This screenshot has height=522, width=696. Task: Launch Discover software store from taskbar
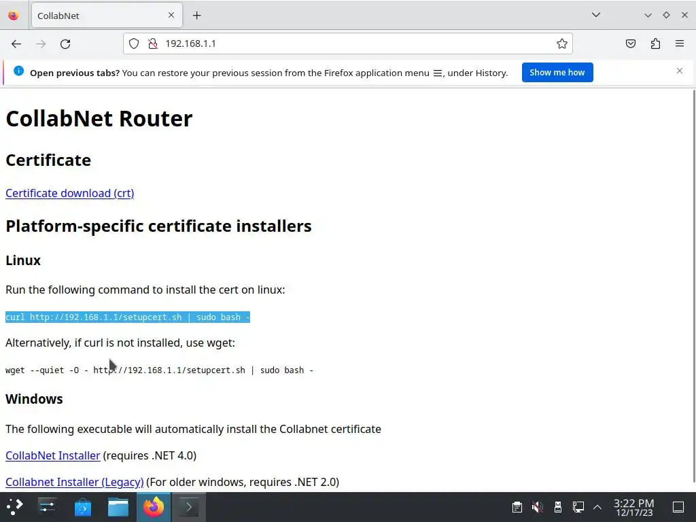[x=82, y=507]
